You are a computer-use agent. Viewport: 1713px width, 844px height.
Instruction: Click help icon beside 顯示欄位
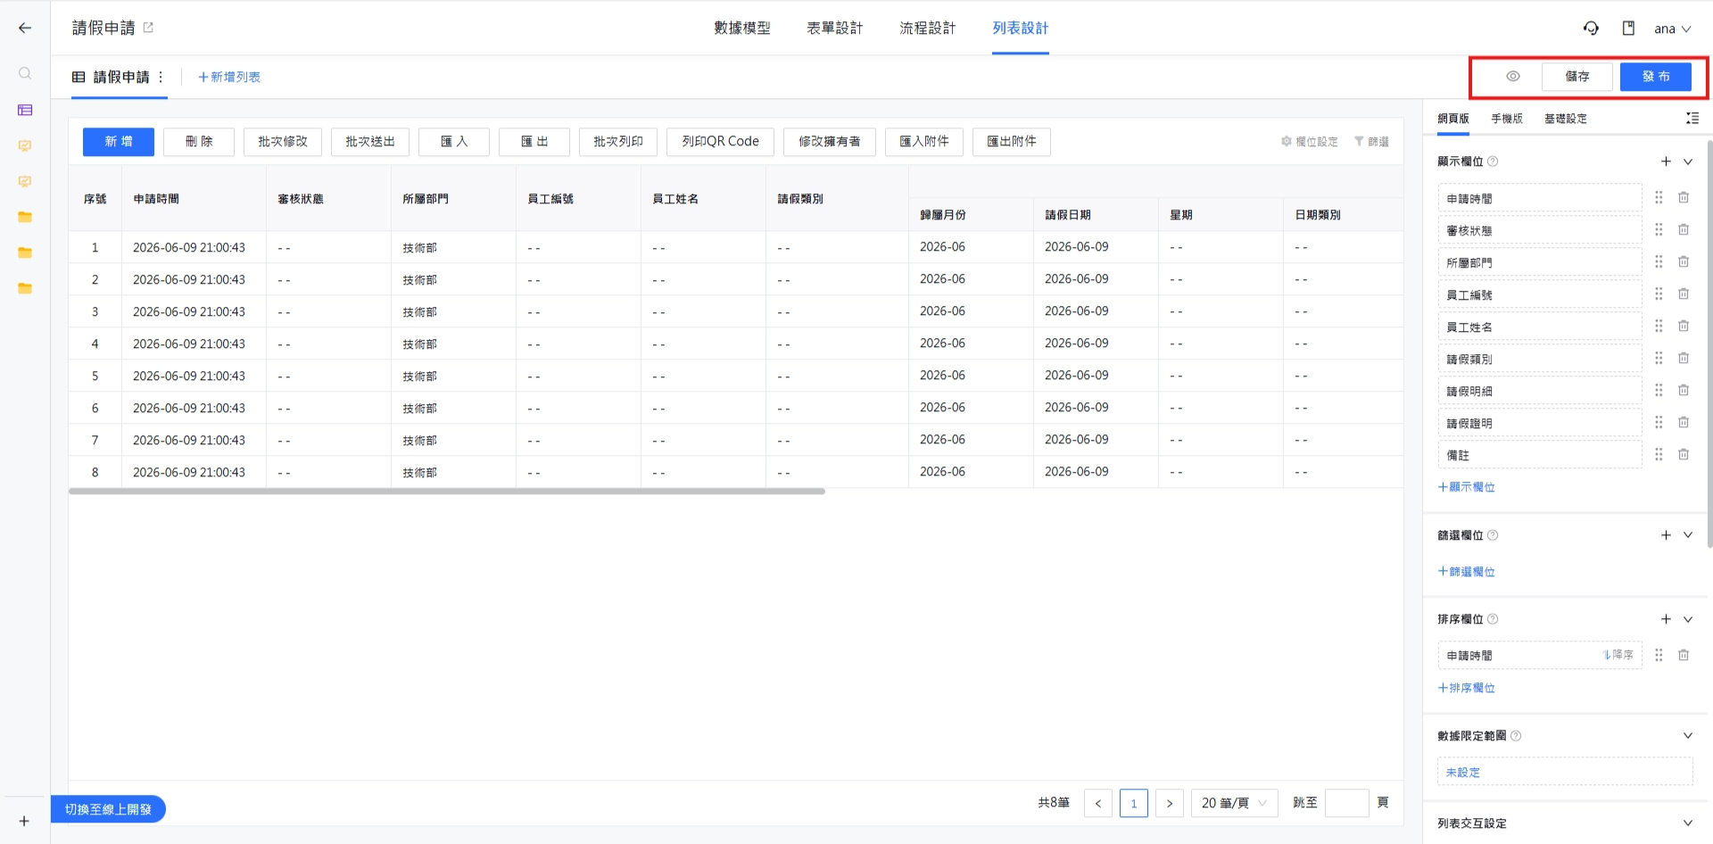click(x=1493, y=161)
